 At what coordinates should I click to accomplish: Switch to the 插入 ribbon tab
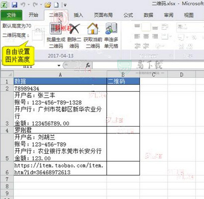click(x=78, y=15)
